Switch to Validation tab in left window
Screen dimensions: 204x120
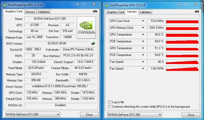click(44, 12)
